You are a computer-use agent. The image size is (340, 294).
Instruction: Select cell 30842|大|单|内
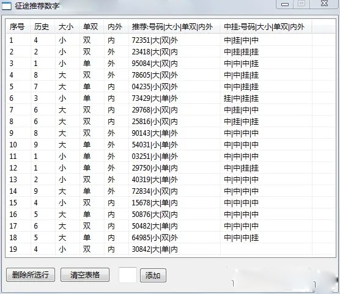click(x=155, y=249)
